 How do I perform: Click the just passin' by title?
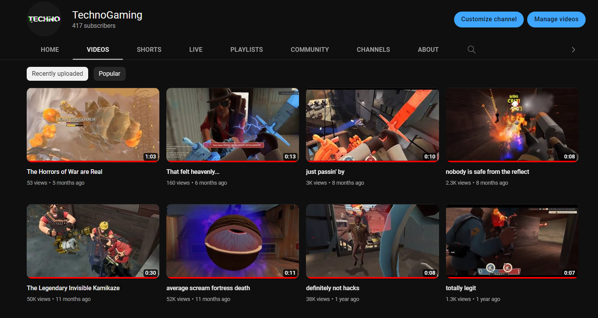pyautogui.click(x=325, y=172)
